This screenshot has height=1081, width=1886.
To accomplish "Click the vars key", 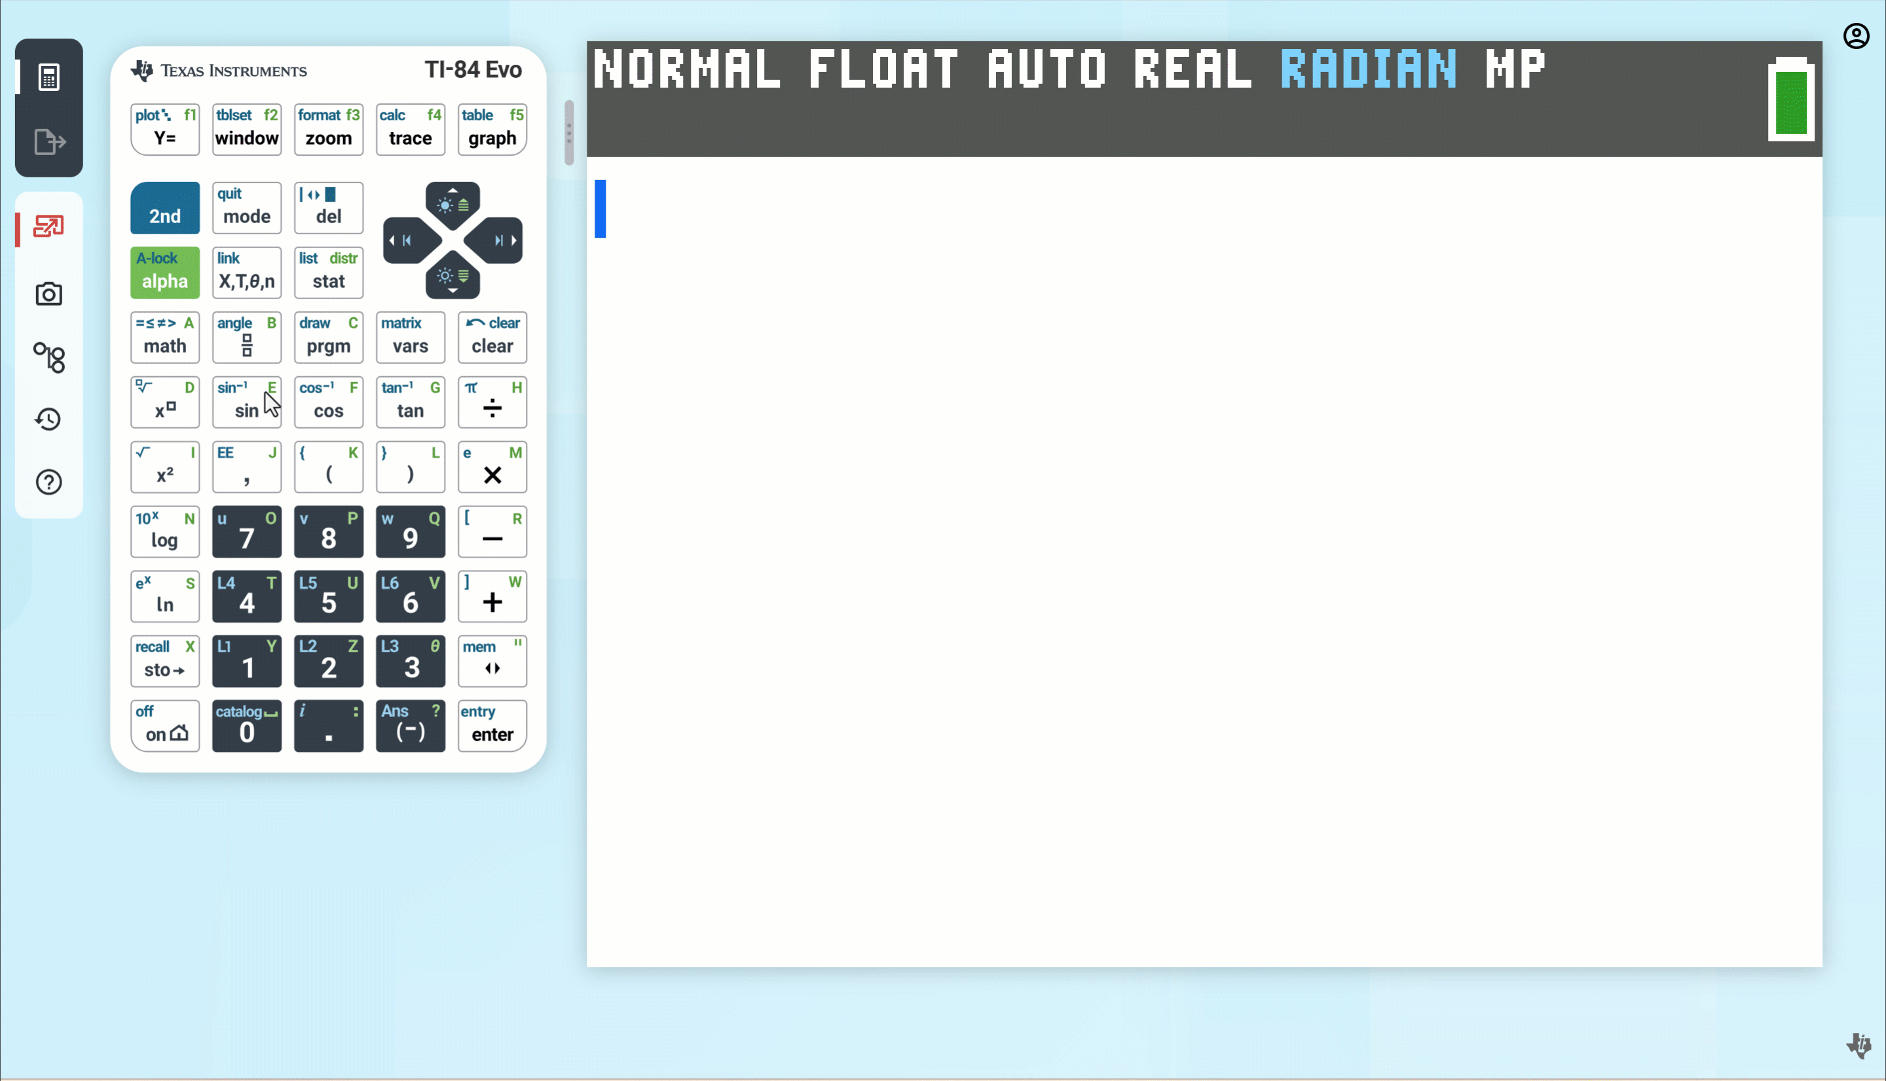I will (411, 337).
